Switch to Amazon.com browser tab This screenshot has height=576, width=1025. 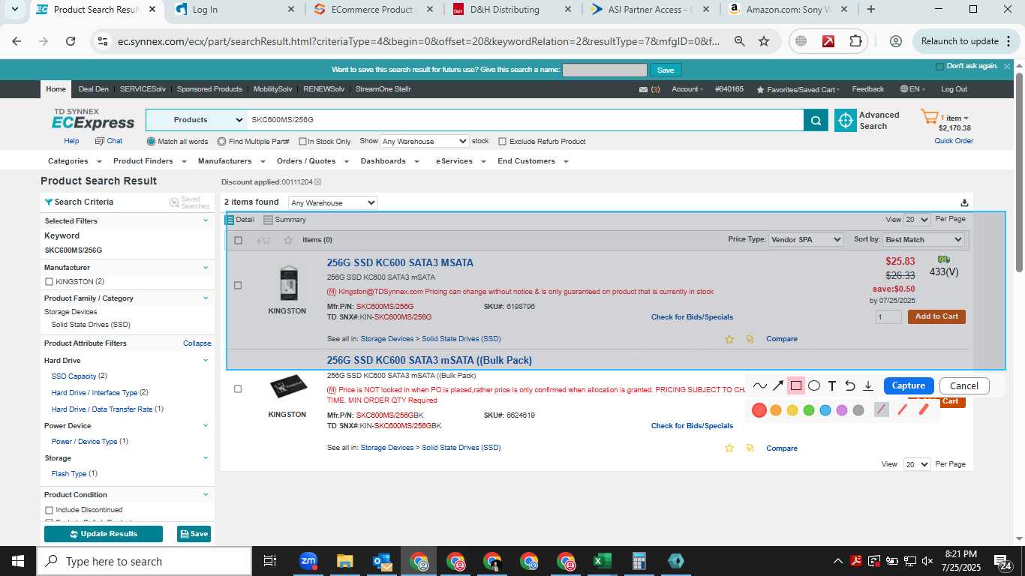click(x=789, y=10)
